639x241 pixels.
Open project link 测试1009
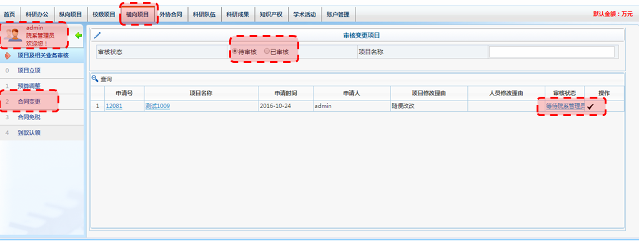(x=157, y=106)
